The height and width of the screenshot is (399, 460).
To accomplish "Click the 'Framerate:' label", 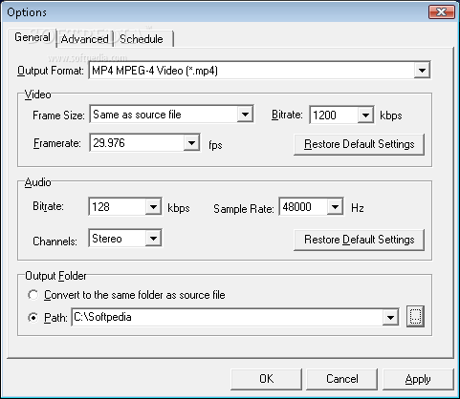I will coord(57,143).
